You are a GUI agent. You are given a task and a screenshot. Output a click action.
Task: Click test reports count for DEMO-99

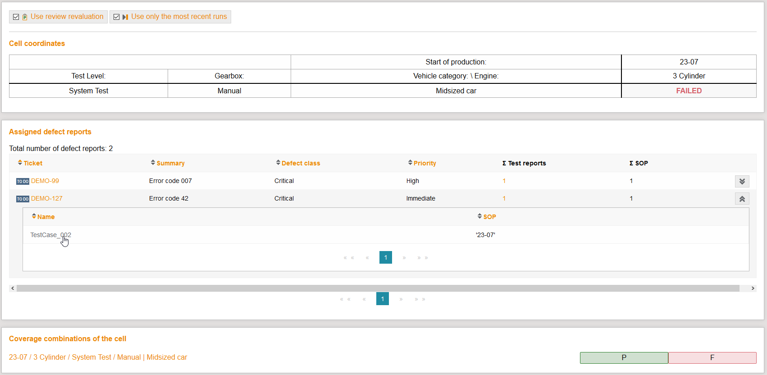pos(504,181)
